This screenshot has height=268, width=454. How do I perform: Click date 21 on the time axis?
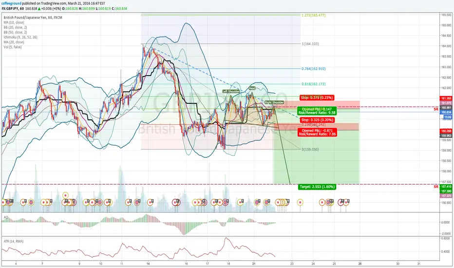(254, 264)
